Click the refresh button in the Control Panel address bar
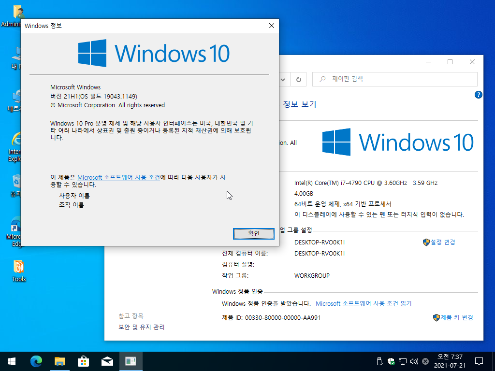The height and width of the screenshot is (371, 495). 298,79
